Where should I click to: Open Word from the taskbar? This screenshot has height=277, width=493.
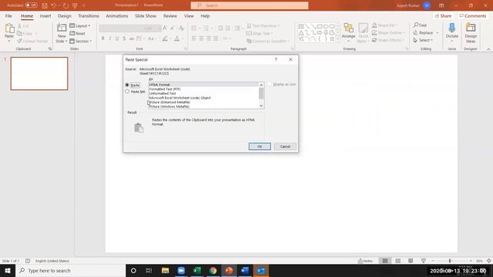tap(245, 270)
